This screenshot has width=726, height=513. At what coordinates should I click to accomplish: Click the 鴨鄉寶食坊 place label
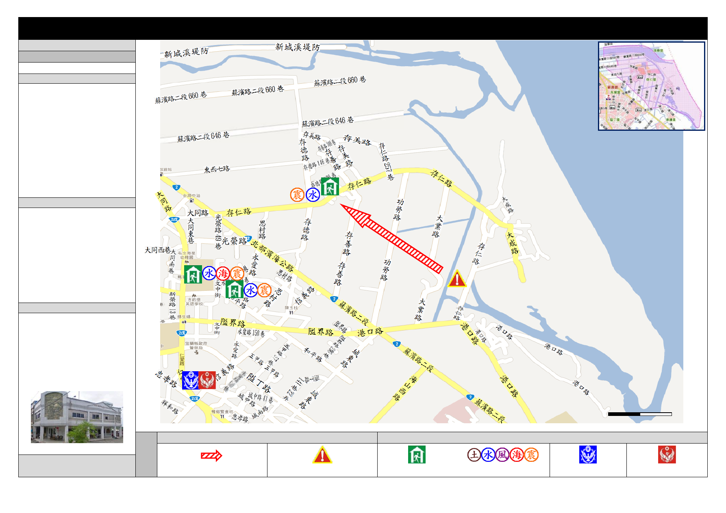click(x=222, y=412)
